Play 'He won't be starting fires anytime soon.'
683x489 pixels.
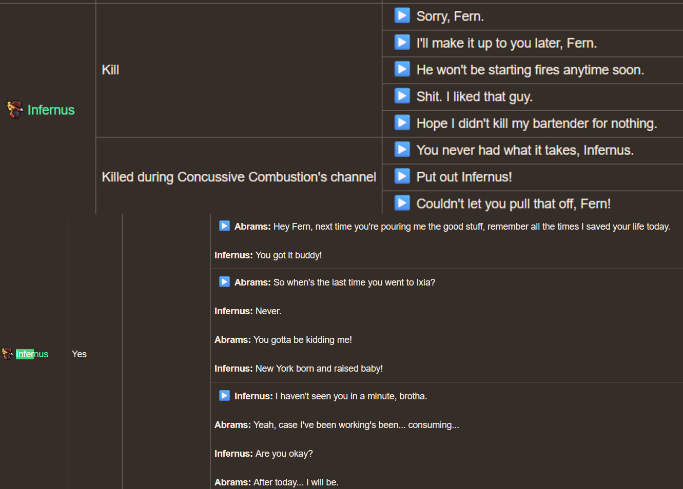[x=402, y=69]
